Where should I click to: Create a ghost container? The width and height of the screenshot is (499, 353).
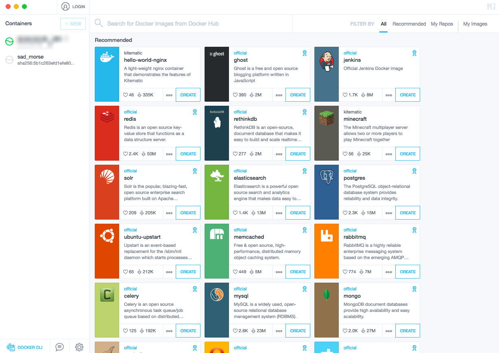point(298,95)
